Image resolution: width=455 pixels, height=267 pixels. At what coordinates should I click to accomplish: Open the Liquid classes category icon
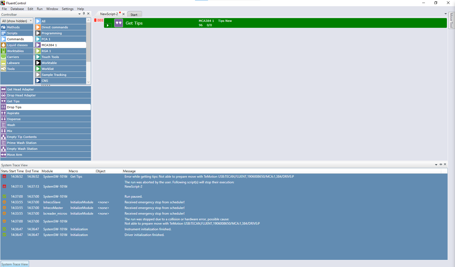(4, 45)
